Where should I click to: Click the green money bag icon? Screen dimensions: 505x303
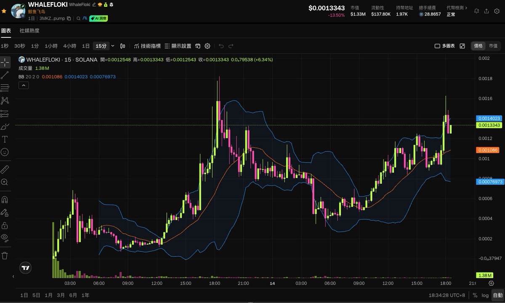(105, 4)
